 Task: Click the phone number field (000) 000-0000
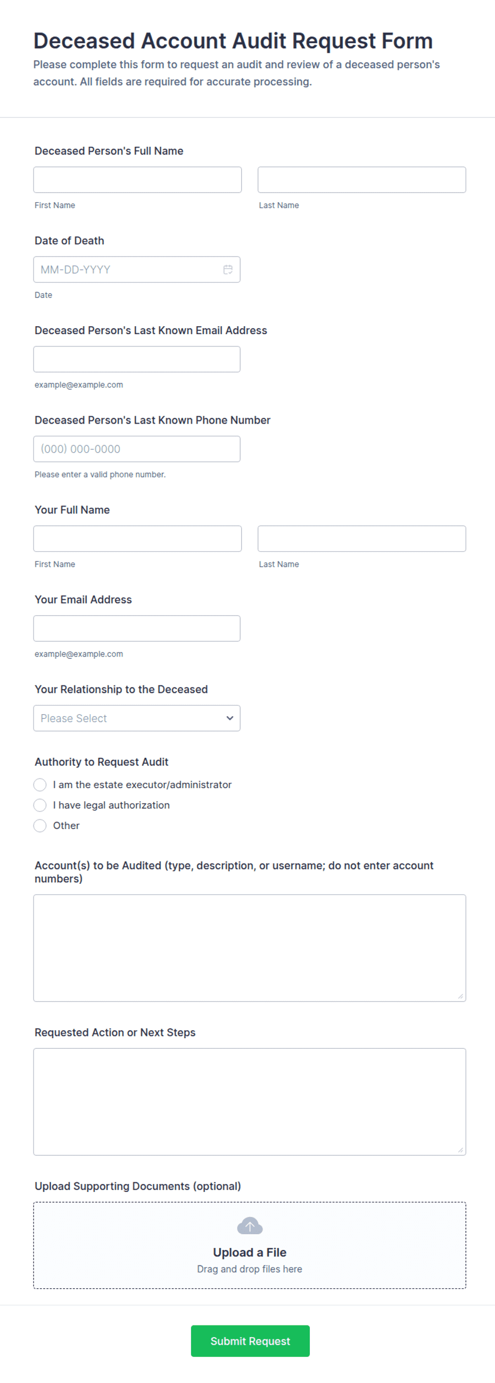[137, 449]
